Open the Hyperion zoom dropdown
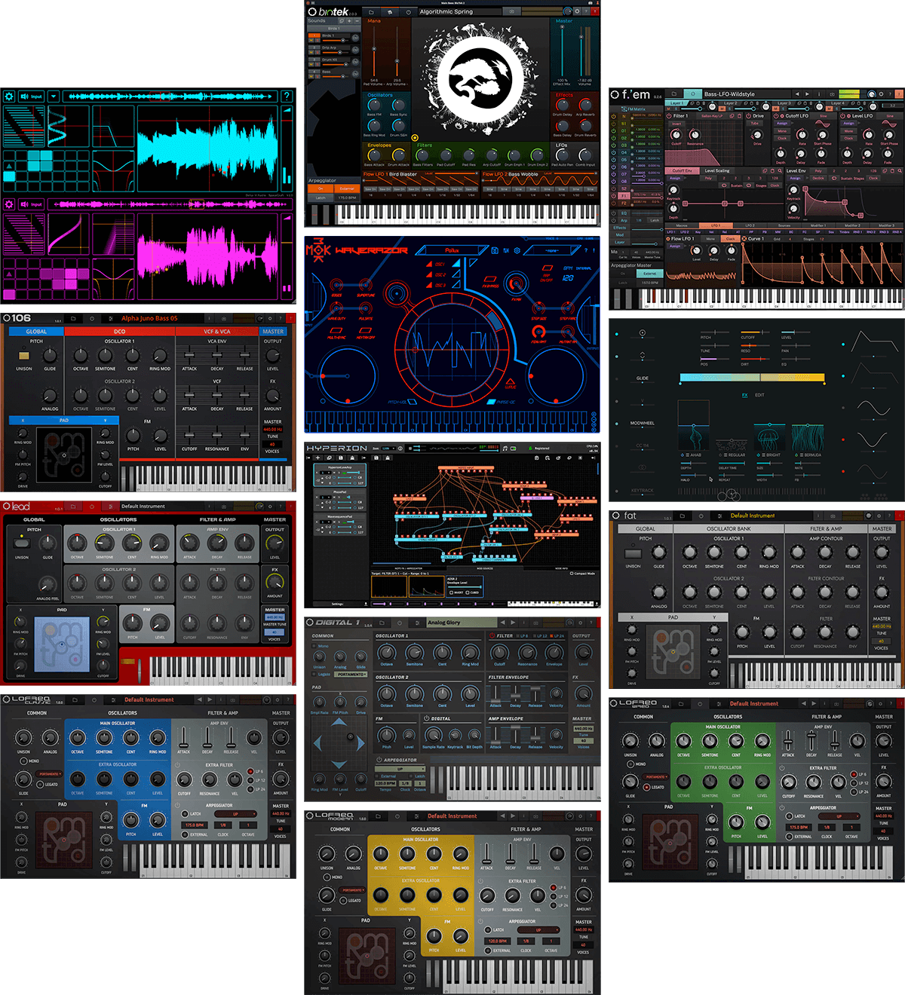Screen dimensions: 905x995 point(388,449)
